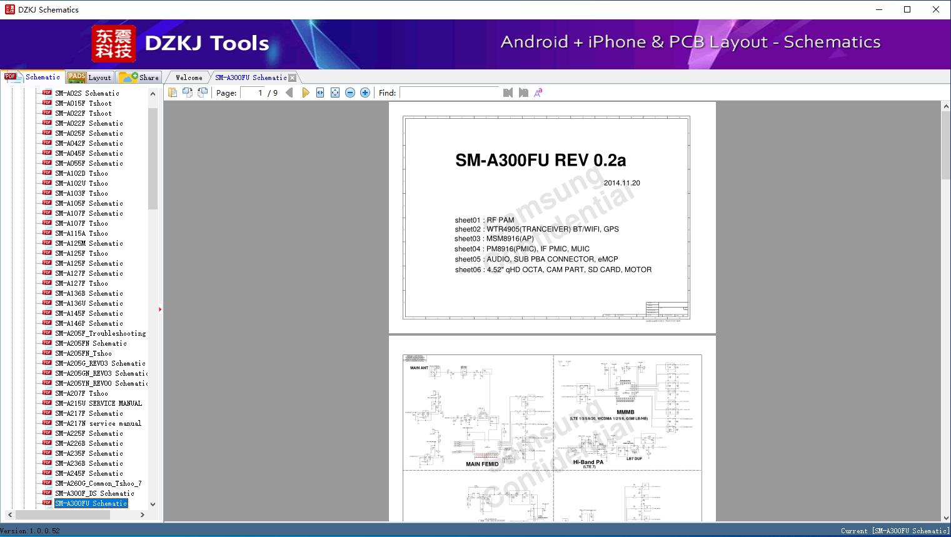Image resolution: width=951 pixels, height=537 pixels.
Task: Click the PDF icon beside SM-A215U SERVICE MANUAL
Action: [47, 403]
